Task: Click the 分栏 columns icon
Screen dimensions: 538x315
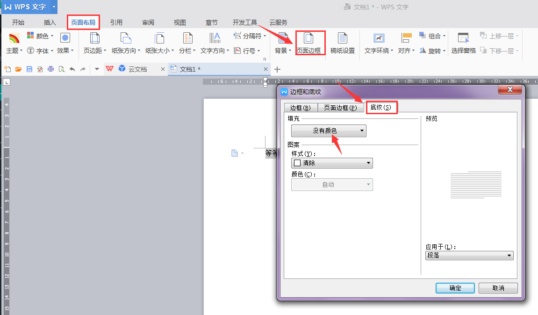Action: (187, 38)
